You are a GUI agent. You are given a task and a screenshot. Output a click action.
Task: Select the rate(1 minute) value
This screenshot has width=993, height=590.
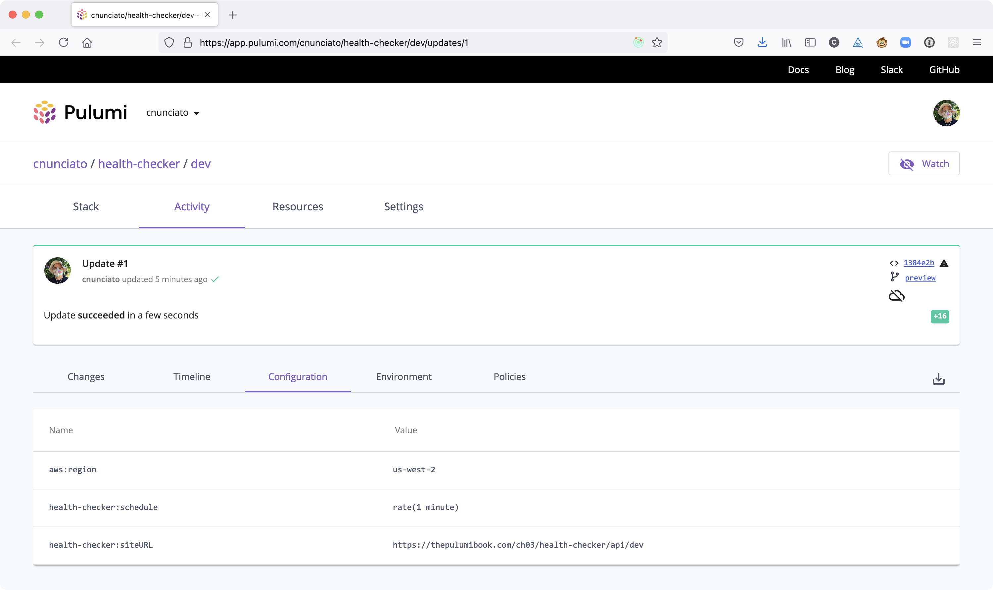pos(426,507)
